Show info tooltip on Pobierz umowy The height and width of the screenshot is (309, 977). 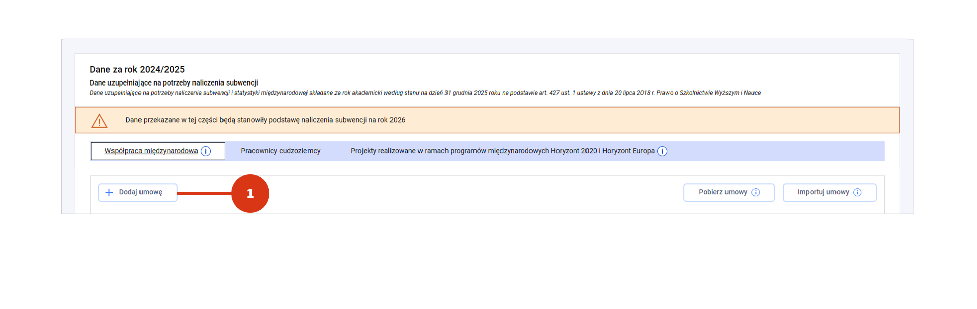click(x=756, y=192)
